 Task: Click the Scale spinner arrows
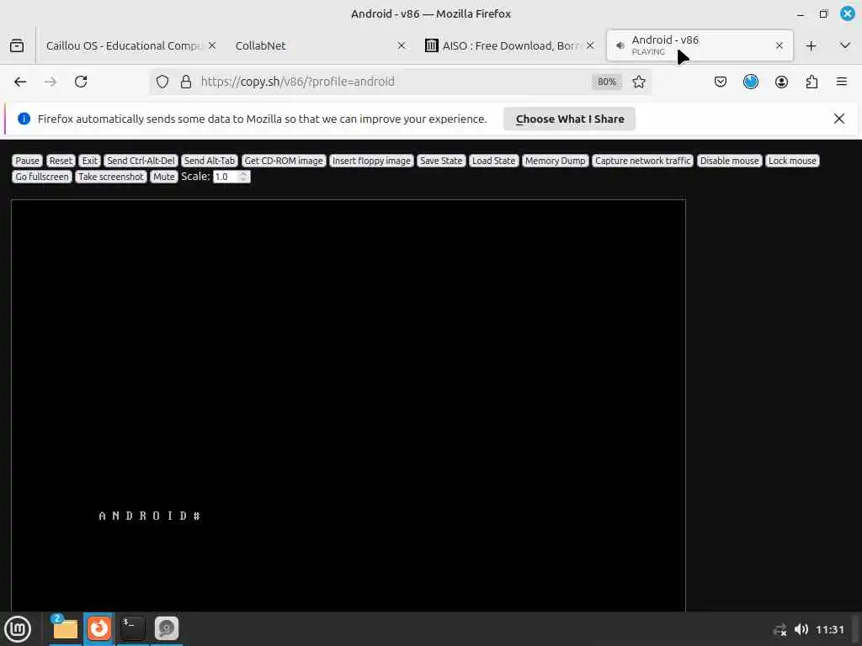tap(244, 177)
